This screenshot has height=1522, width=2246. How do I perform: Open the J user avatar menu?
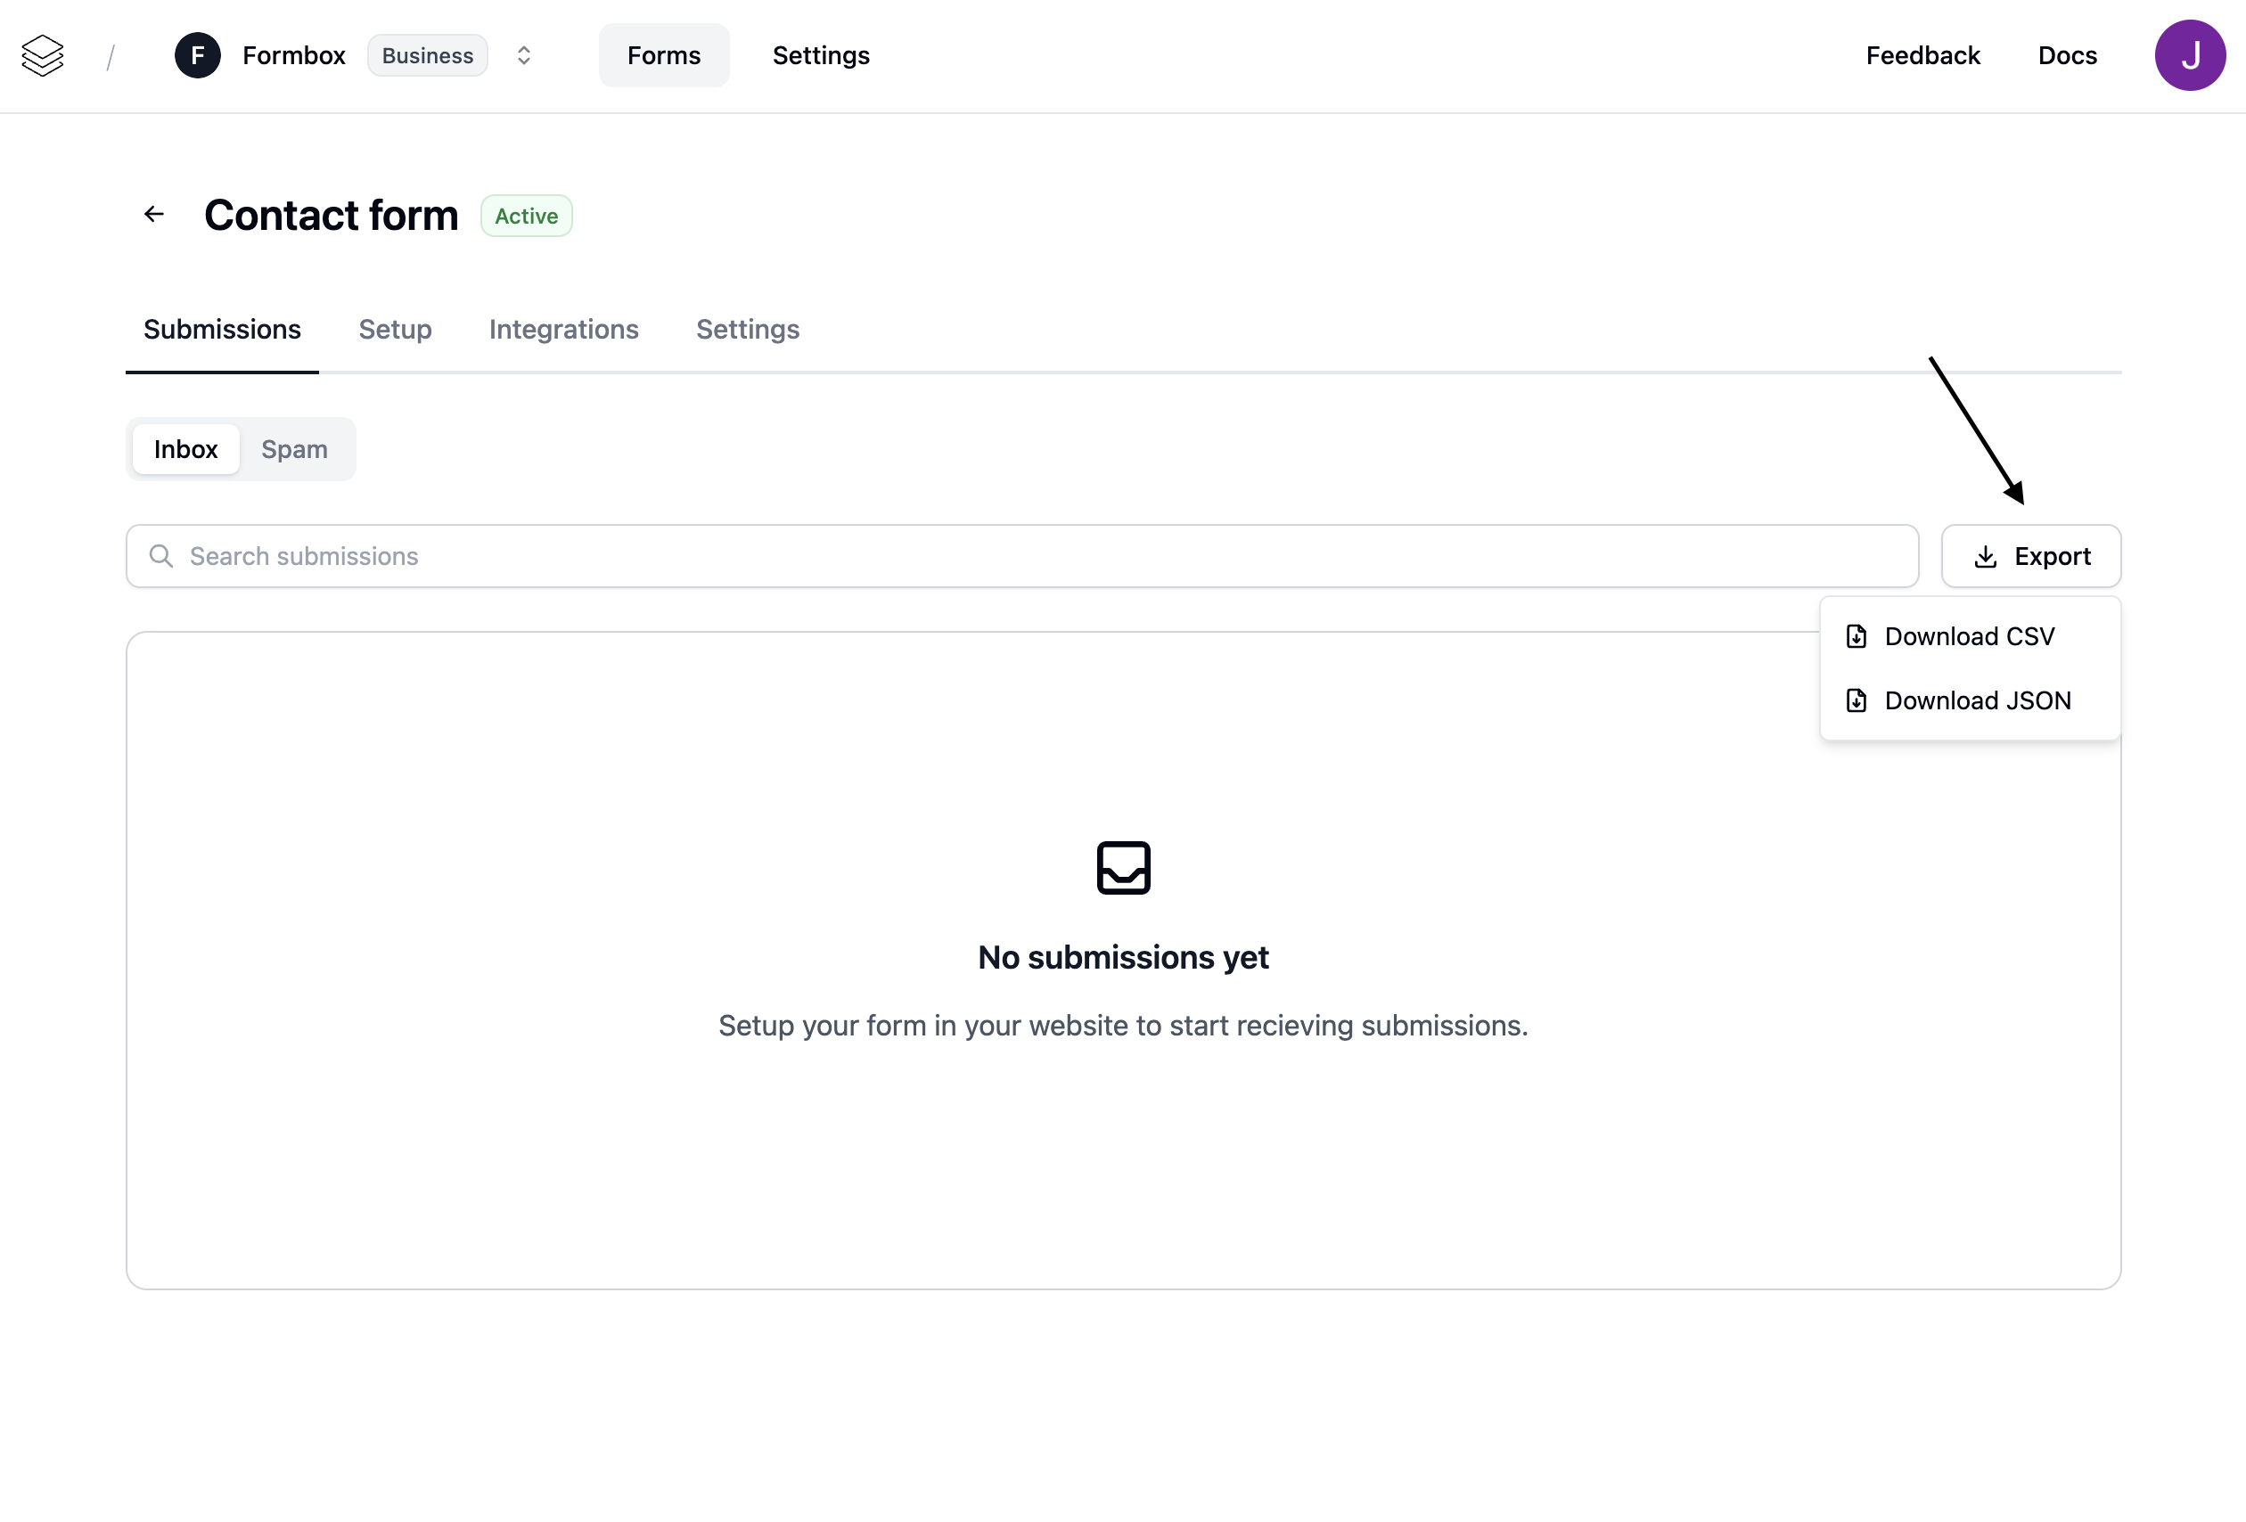pyautogui.click(x=2189, y=56)
